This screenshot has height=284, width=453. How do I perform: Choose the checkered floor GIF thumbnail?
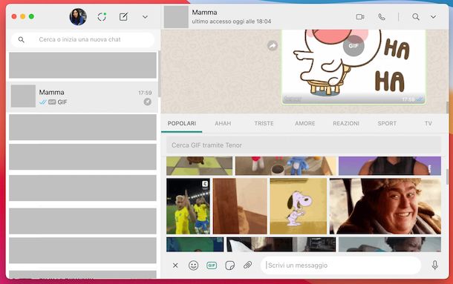point(199,166)
